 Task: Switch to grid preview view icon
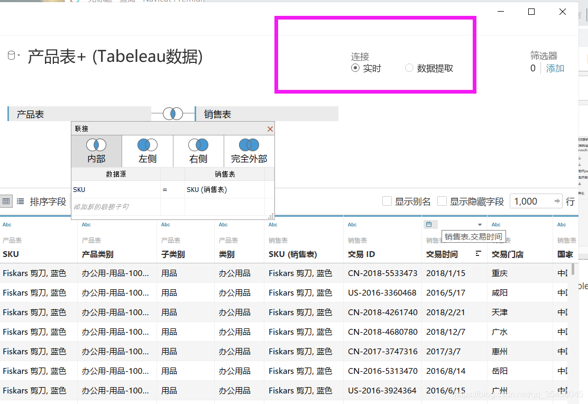pos(6,201)
